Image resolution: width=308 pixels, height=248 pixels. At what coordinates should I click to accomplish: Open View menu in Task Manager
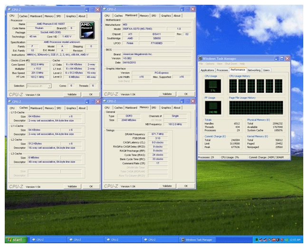220,64
